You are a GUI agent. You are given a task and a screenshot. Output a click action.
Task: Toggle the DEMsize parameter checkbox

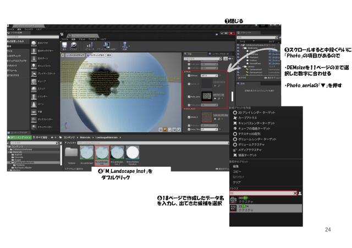188,76
